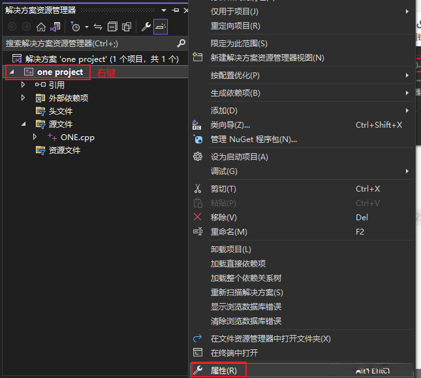Expand the 引用 references node
421x378 pixels.
click(23, 85)
